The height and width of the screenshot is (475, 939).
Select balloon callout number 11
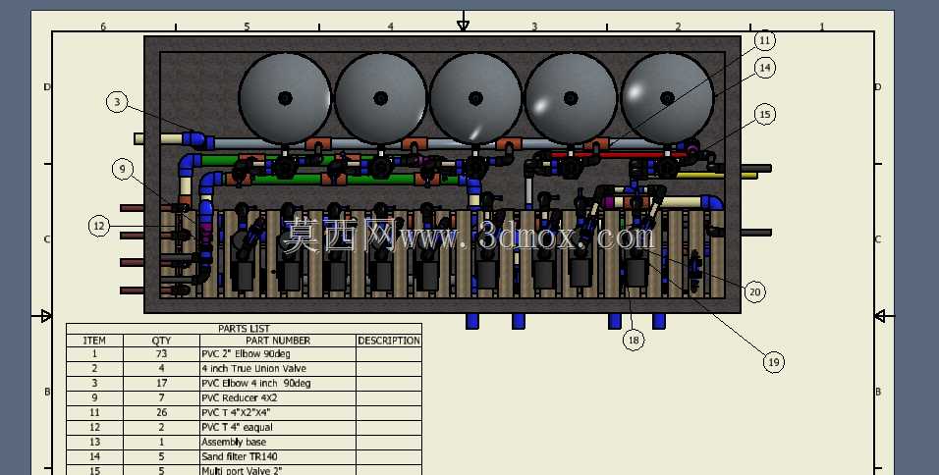(x=765, y=40)
